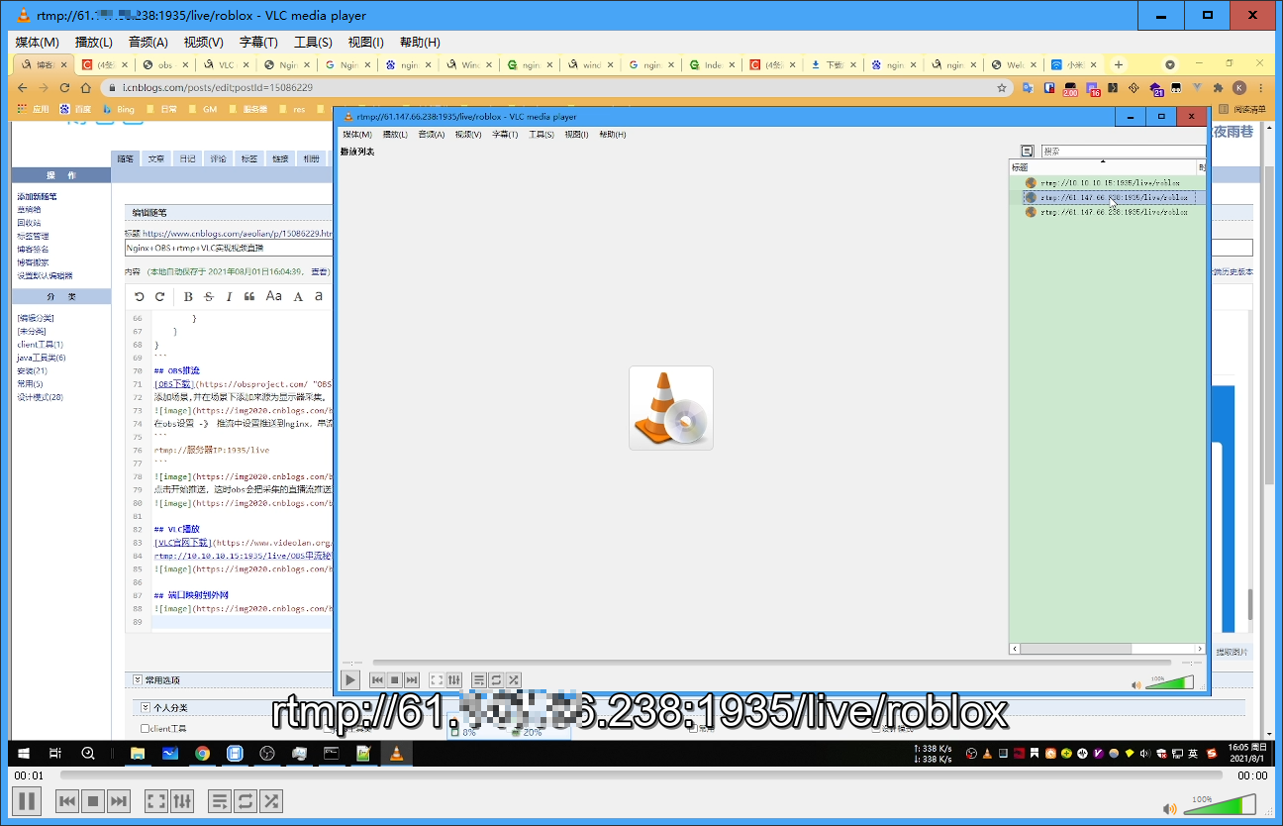The image size is (1283, 826).
Task: Click the Windows Start button in the video
Action: [x=23, y=754]
